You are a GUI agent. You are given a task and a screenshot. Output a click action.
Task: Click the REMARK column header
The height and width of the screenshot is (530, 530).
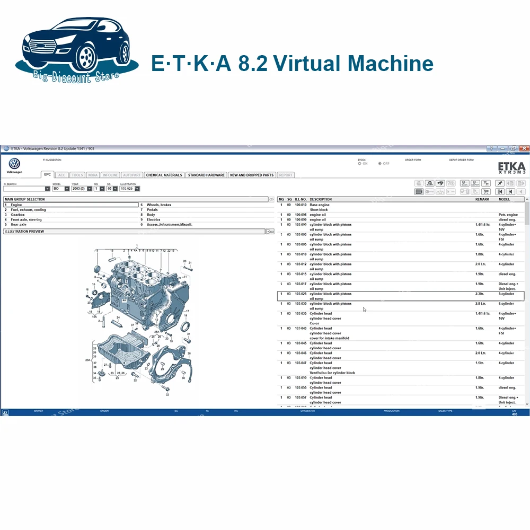tap(482, 199)
